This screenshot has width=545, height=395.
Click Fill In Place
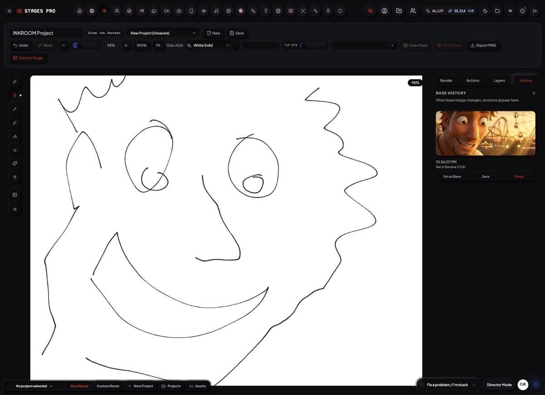click(x=449, y=45)
